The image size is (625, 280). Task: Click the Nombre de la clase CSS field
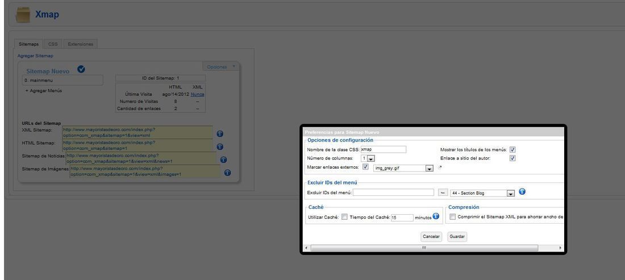(x=383, y=149)
